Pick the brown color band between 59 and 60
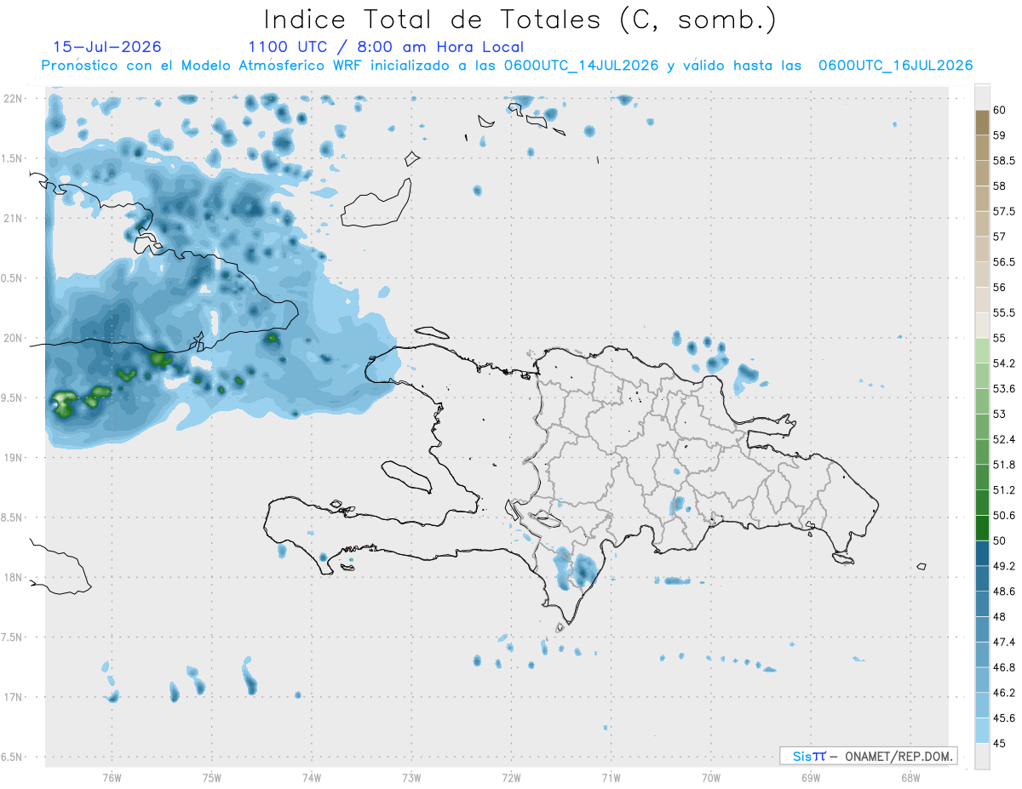 [x=982, y=123]
